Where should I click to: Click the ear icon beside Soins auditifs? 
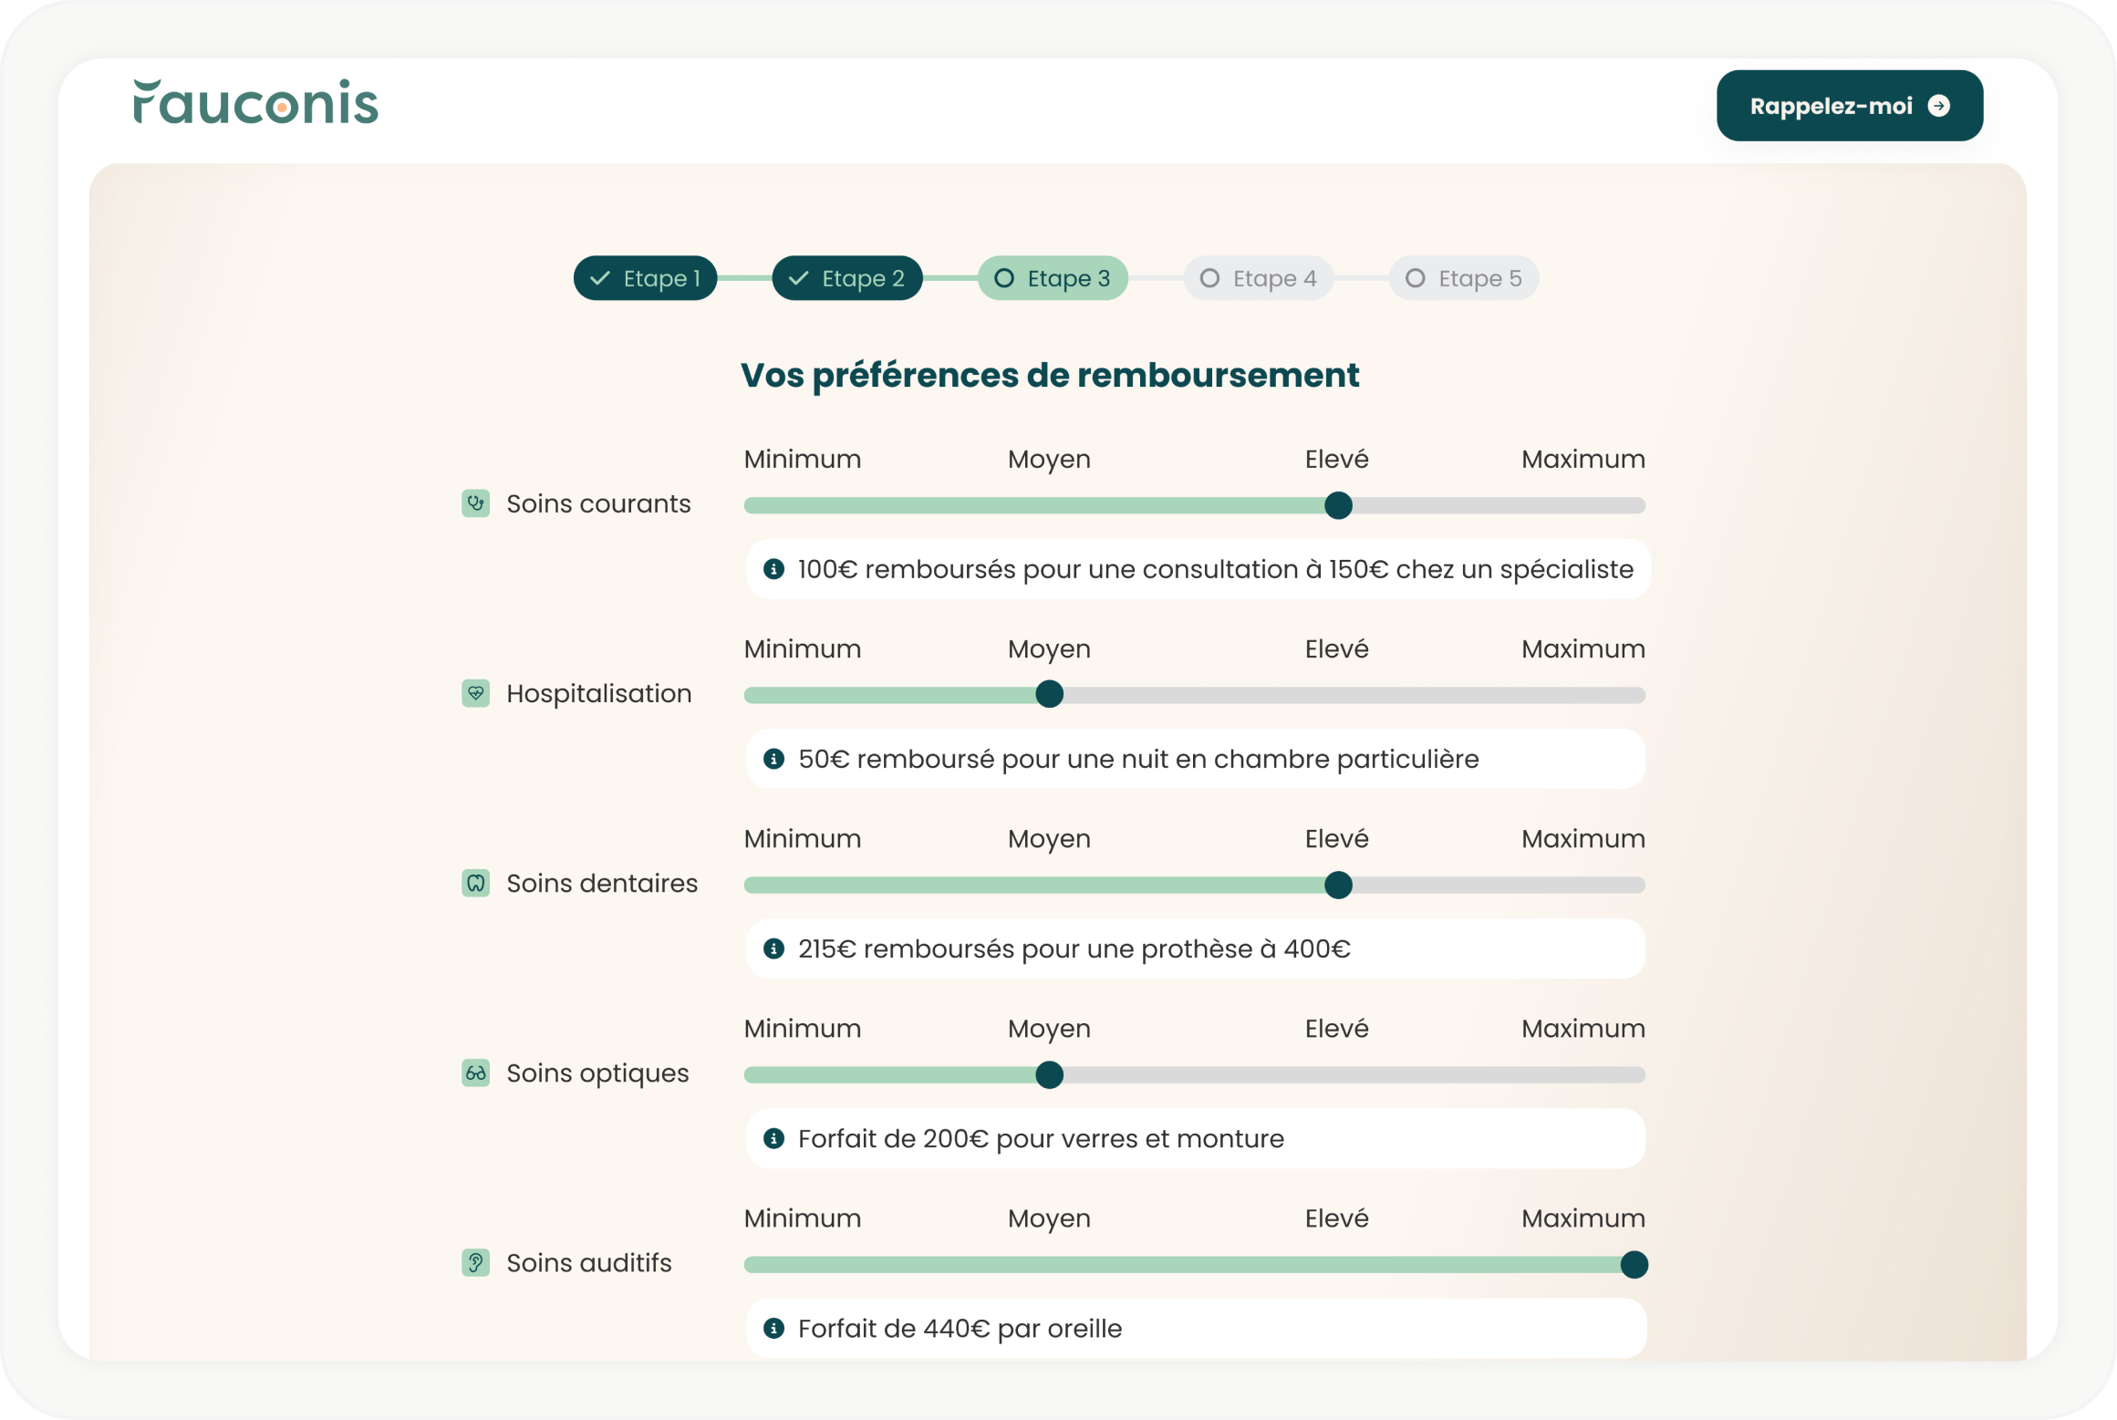(x=475, y=1263)
